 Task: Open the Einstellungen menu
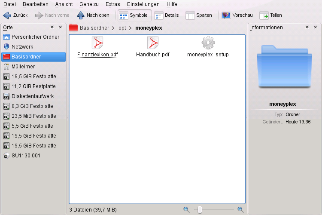pyautogui.click(x=143, y=4)
